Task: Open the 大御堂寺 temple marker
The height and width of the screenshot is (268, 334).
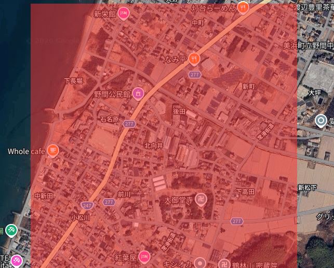Action: pyautogui.click(x=201, y=200)
